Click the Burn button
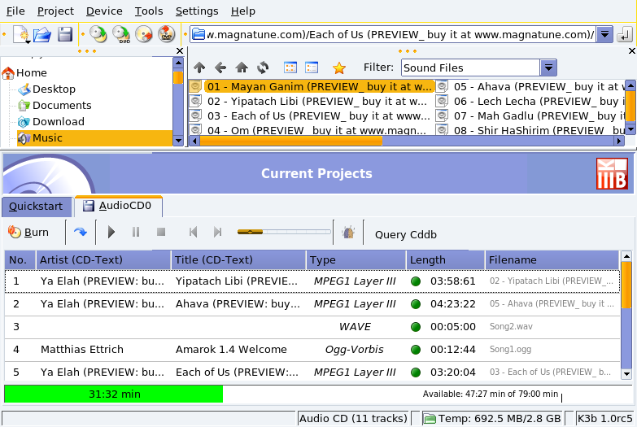 28,232
